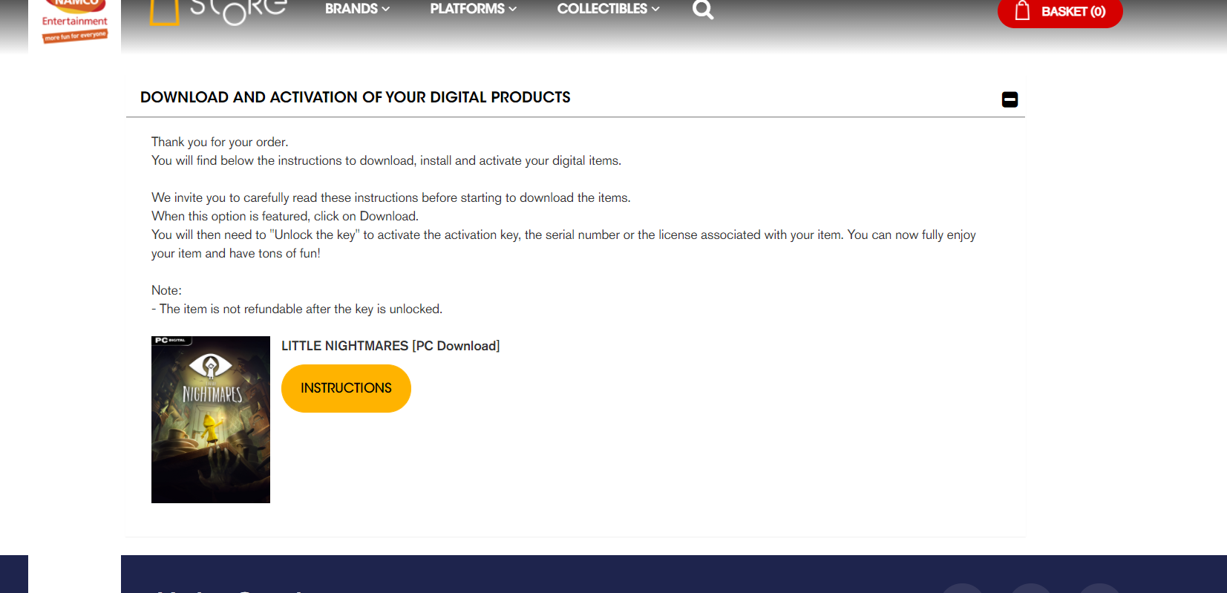This screenshot has height=593, width=1227.
Task: Click the "LITTLE NIGHTMARES [PC Download]" title
Action: [x=390, y=346]
